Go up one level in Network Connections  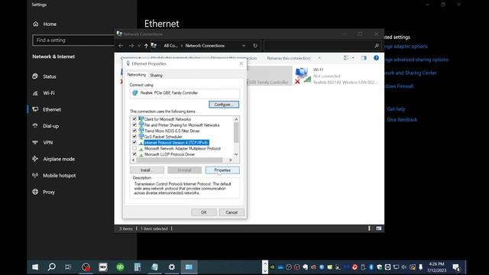(x=146, y=46)
